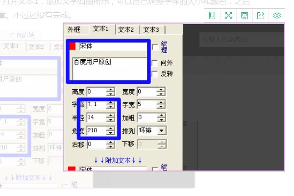Click the faded 向右转 button in background
Image resolution: width=294 pixels, height=196 pixels.
[22, 35]
